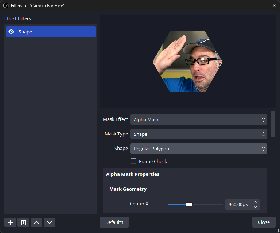The image size is (280, 233).
Task: Click the trash icon to remove filter
Action: [23, 222]
